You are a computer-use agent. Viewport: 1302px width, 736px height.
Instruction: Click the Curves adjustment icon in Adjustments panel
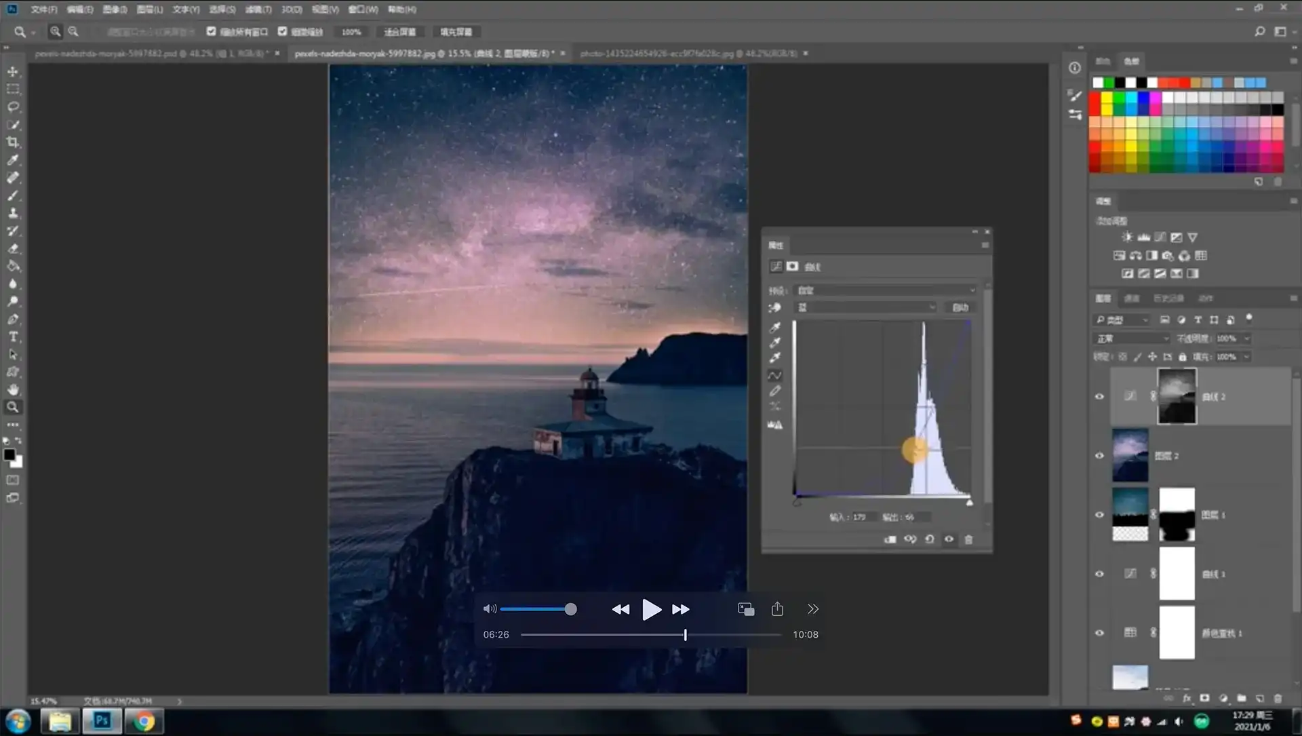coord(1160,237)
